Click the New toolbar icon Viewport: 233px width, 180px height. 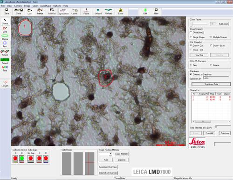(x=156, y=12)
